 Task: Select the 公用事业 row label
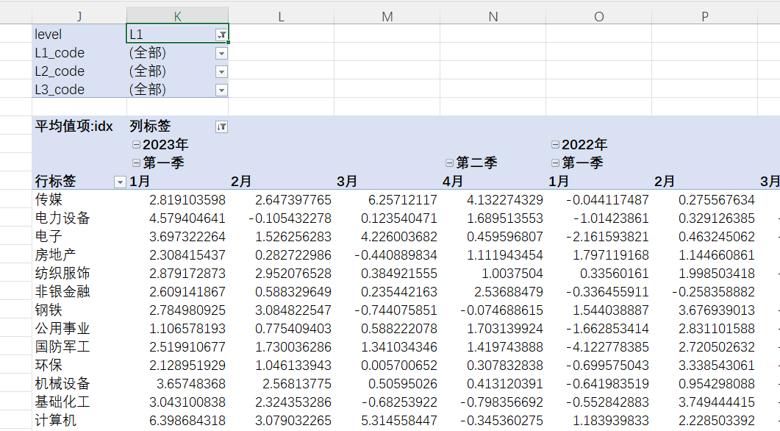click(79, 329)
